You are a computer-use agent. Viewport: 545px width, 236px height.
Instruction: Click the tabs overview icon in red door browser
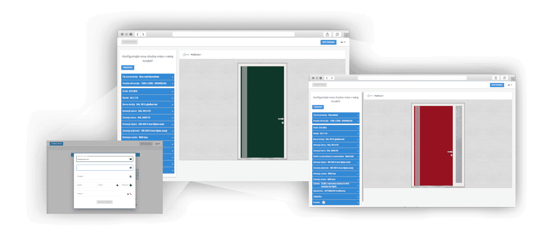coord(505,78)
